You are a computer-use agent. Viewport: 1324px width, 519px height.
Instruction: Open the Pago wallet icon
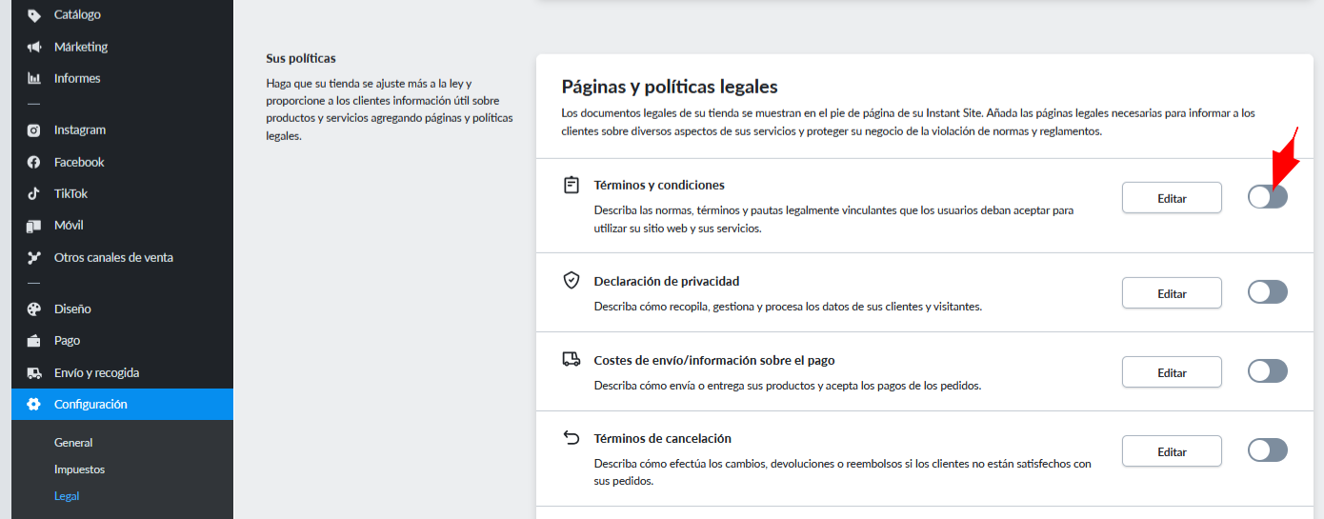(x=34, y=341)
